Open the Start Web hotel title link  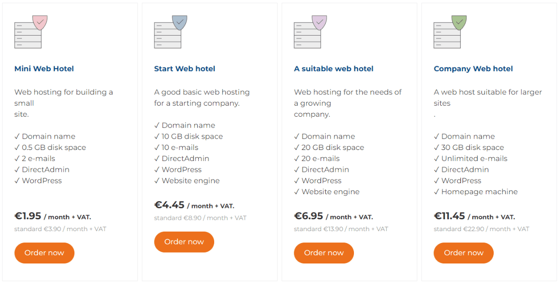coord(185,69)
